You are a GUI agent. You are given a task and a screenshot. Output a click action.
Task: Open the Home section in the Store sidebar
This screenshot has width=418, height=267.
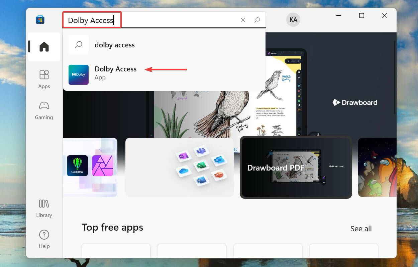44,47
